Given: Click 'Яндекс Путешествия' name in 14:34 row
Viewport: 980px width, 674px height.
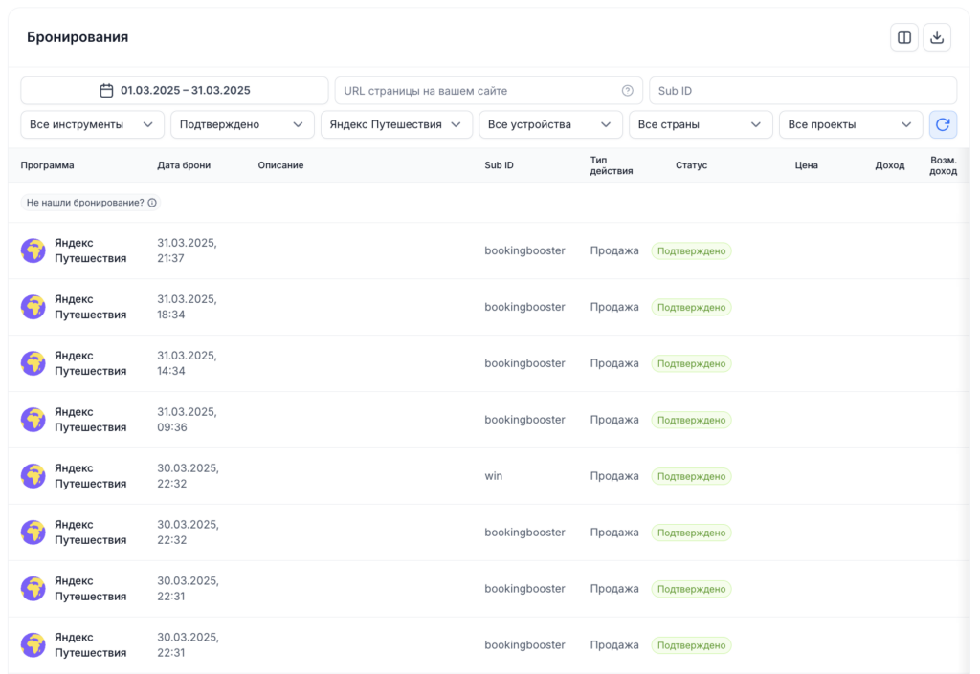Looking at the screenshot, I should (x=90, y=363).
